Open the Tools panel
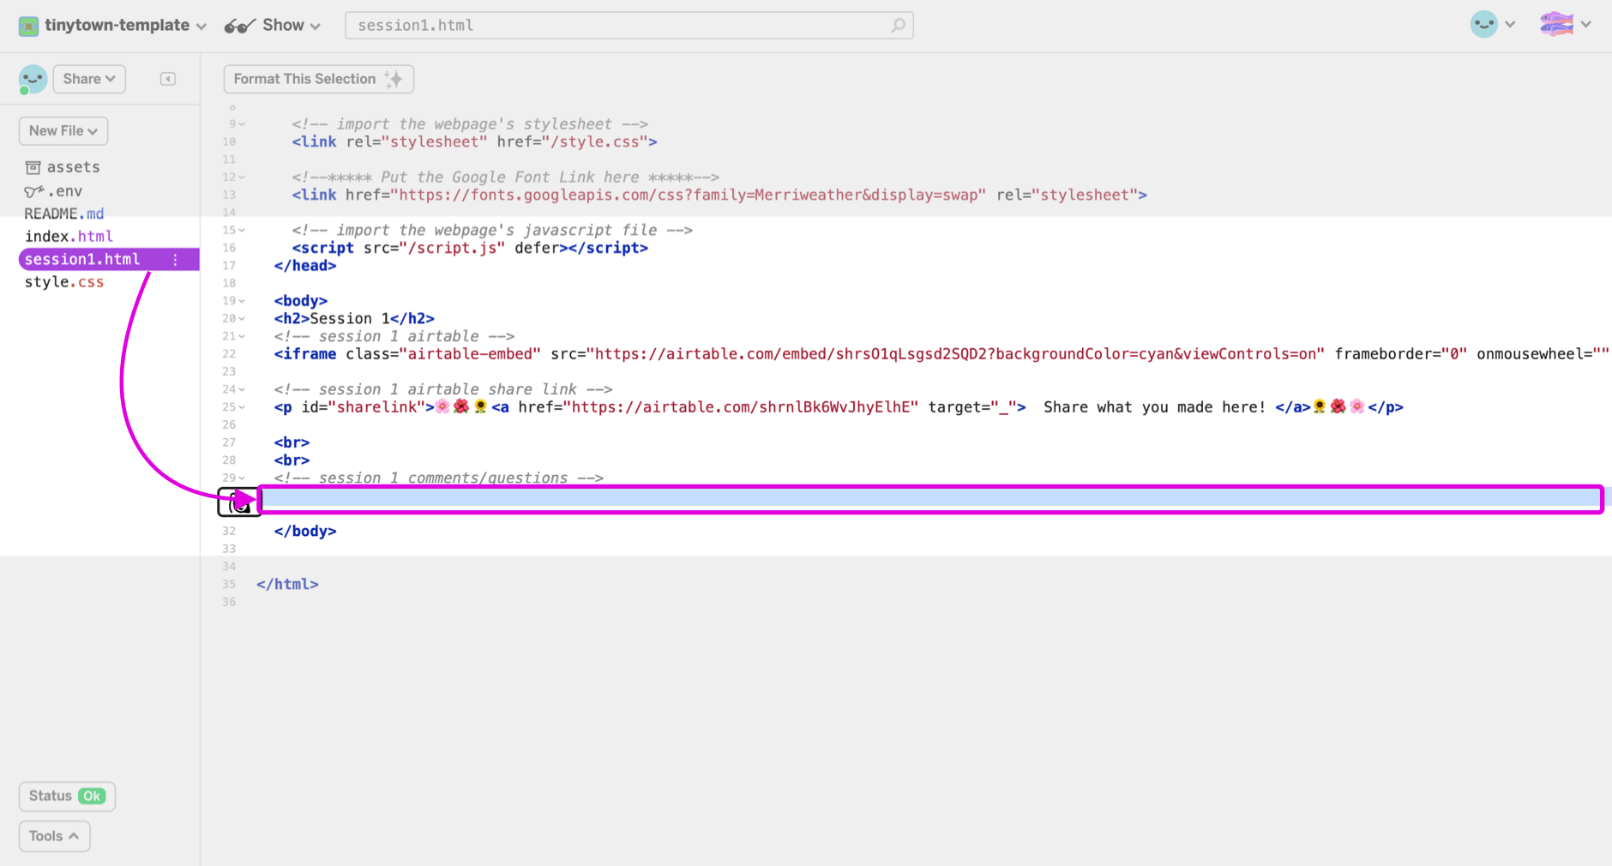The image size is (1612, 866). click(x=54, y=836)
